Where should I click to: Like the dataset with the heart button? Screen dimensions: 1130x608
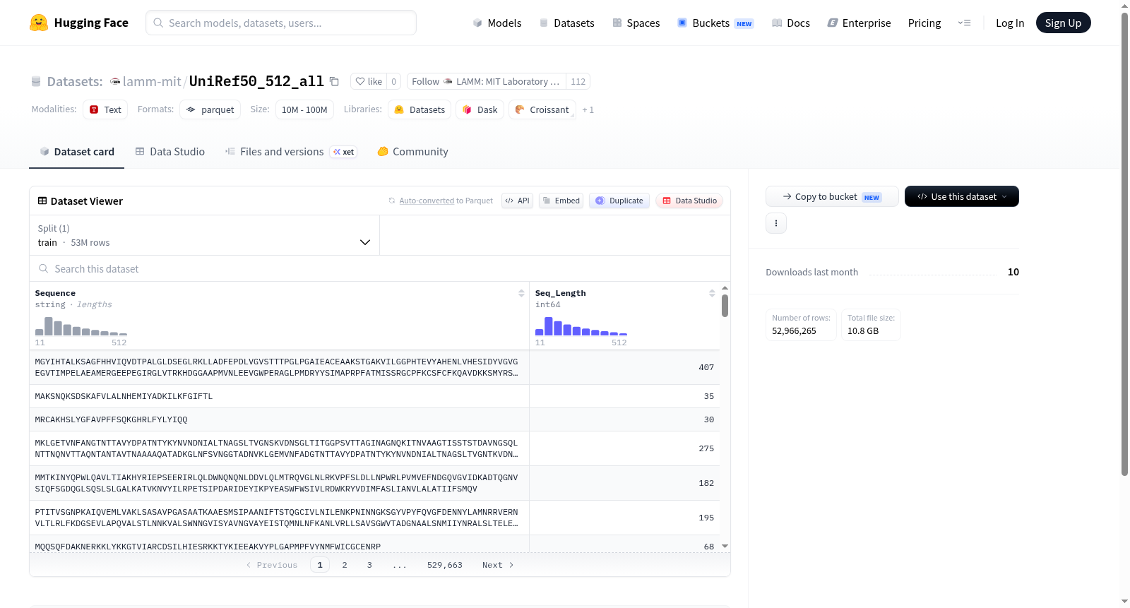[x=369, y=81]
